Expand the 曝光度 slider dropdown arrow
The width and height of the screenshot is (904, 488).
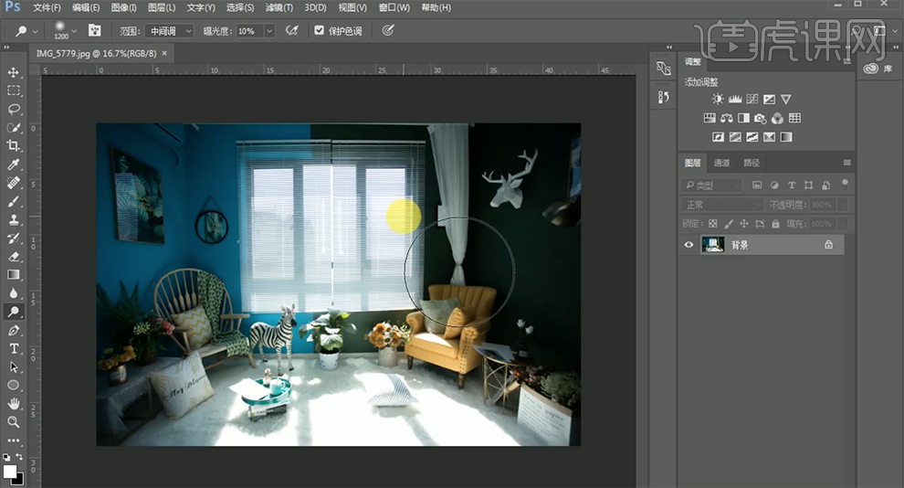(x=269, y=31)
